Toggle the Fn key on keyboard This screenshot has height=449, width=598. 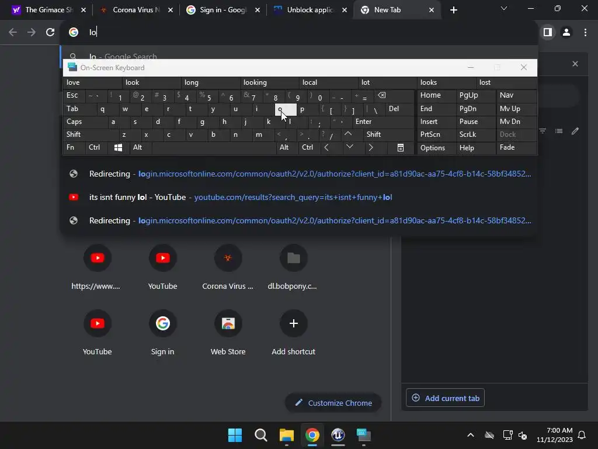74,147
